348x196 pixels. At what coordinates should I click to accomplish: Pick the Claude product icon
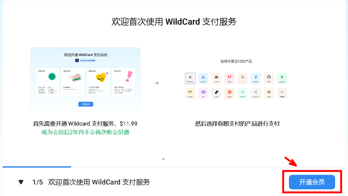(x=217, y=78)
